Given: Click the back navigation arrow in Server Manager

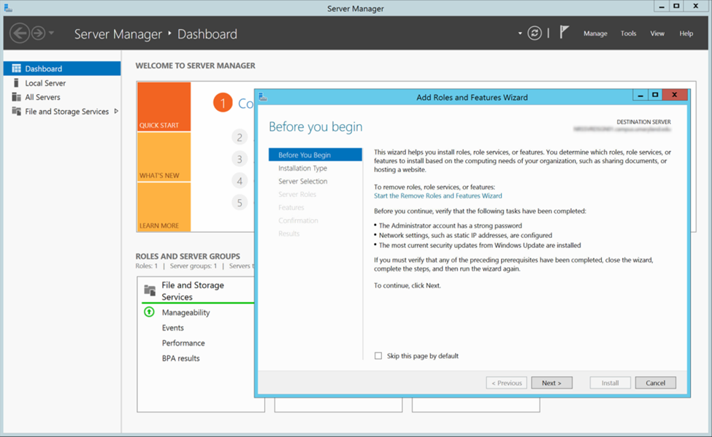Looking at the screenshot, I should click(x=20, y=33).
